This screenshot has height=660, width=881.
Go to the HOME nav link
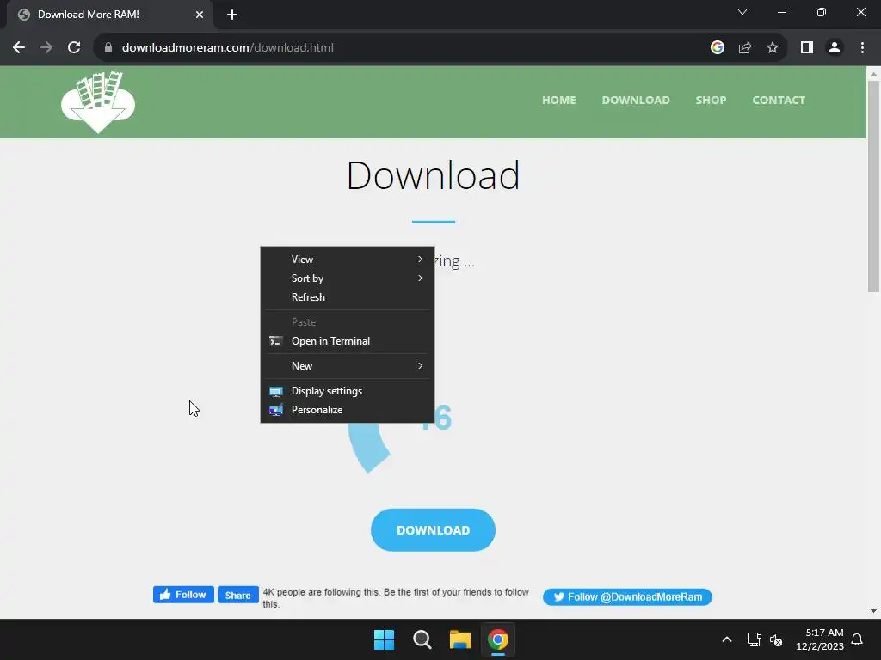559,101
